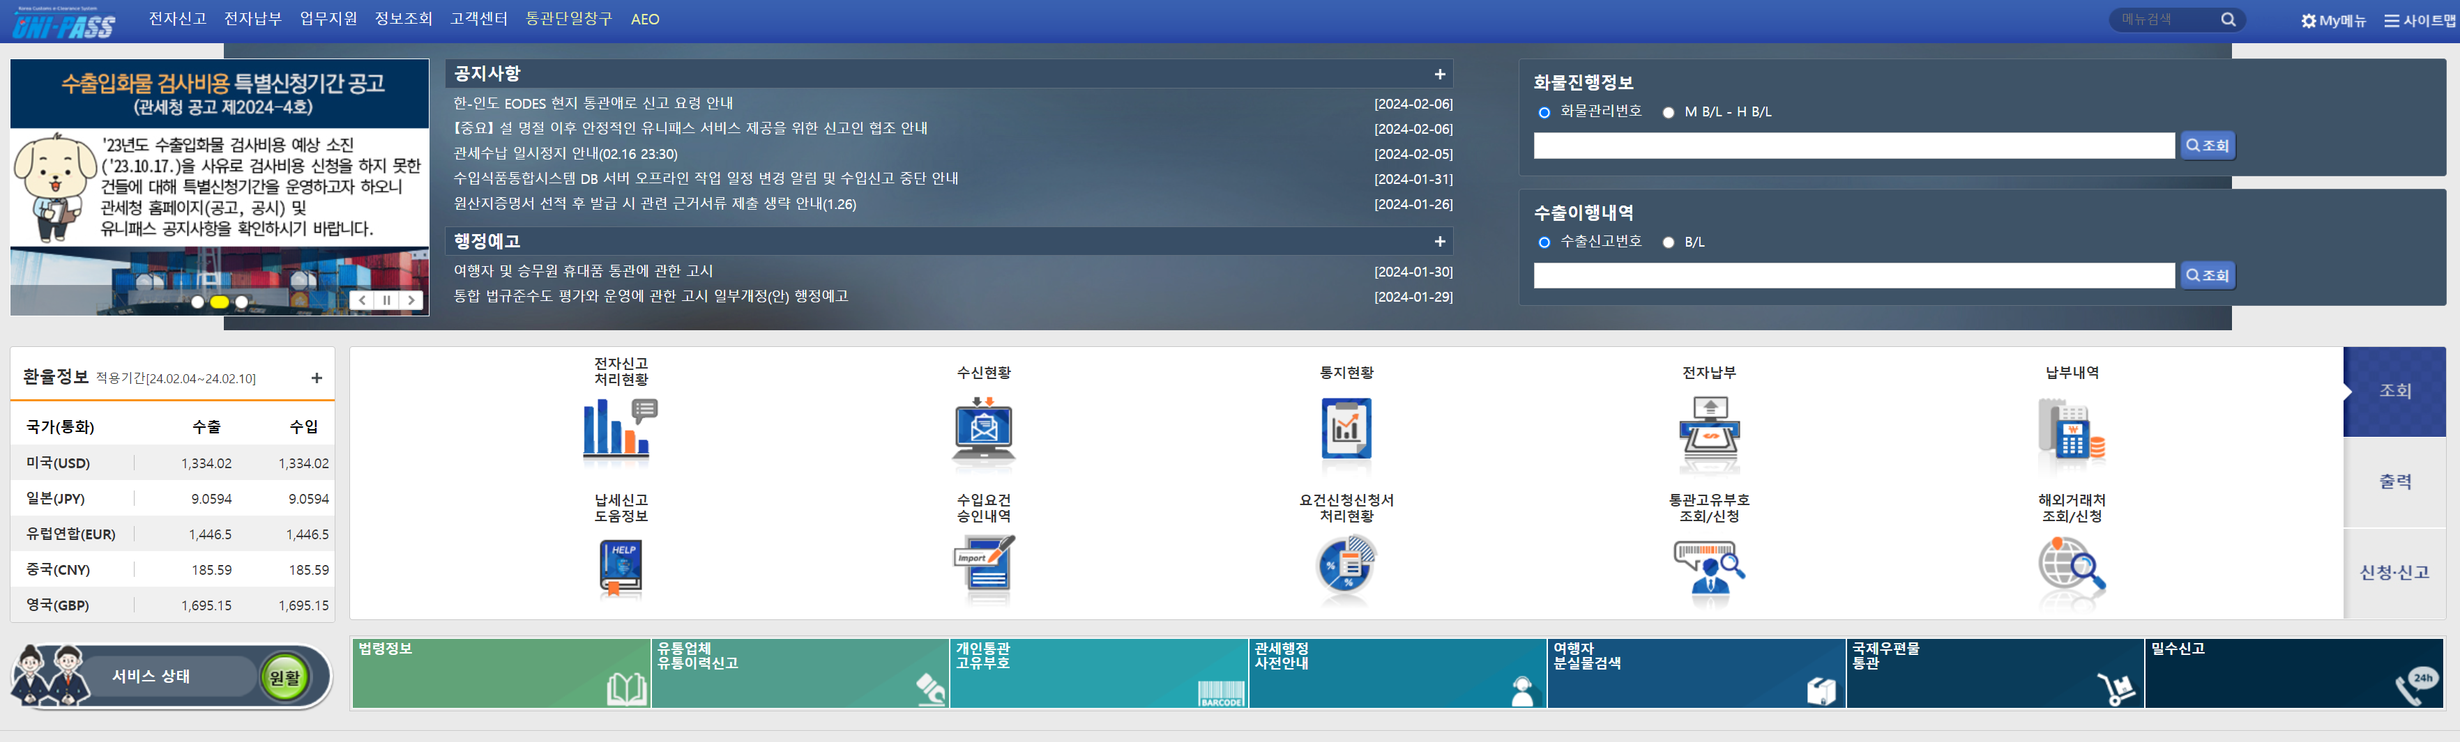
Task: Open the 납세신고 도움정보 help book icon
Action: (x=620, y=567)
